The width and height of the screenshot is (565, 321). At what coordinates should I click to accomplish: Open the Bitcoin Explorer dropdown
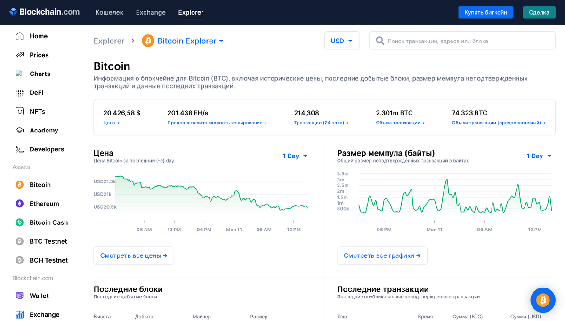click(x=190, y=41)
